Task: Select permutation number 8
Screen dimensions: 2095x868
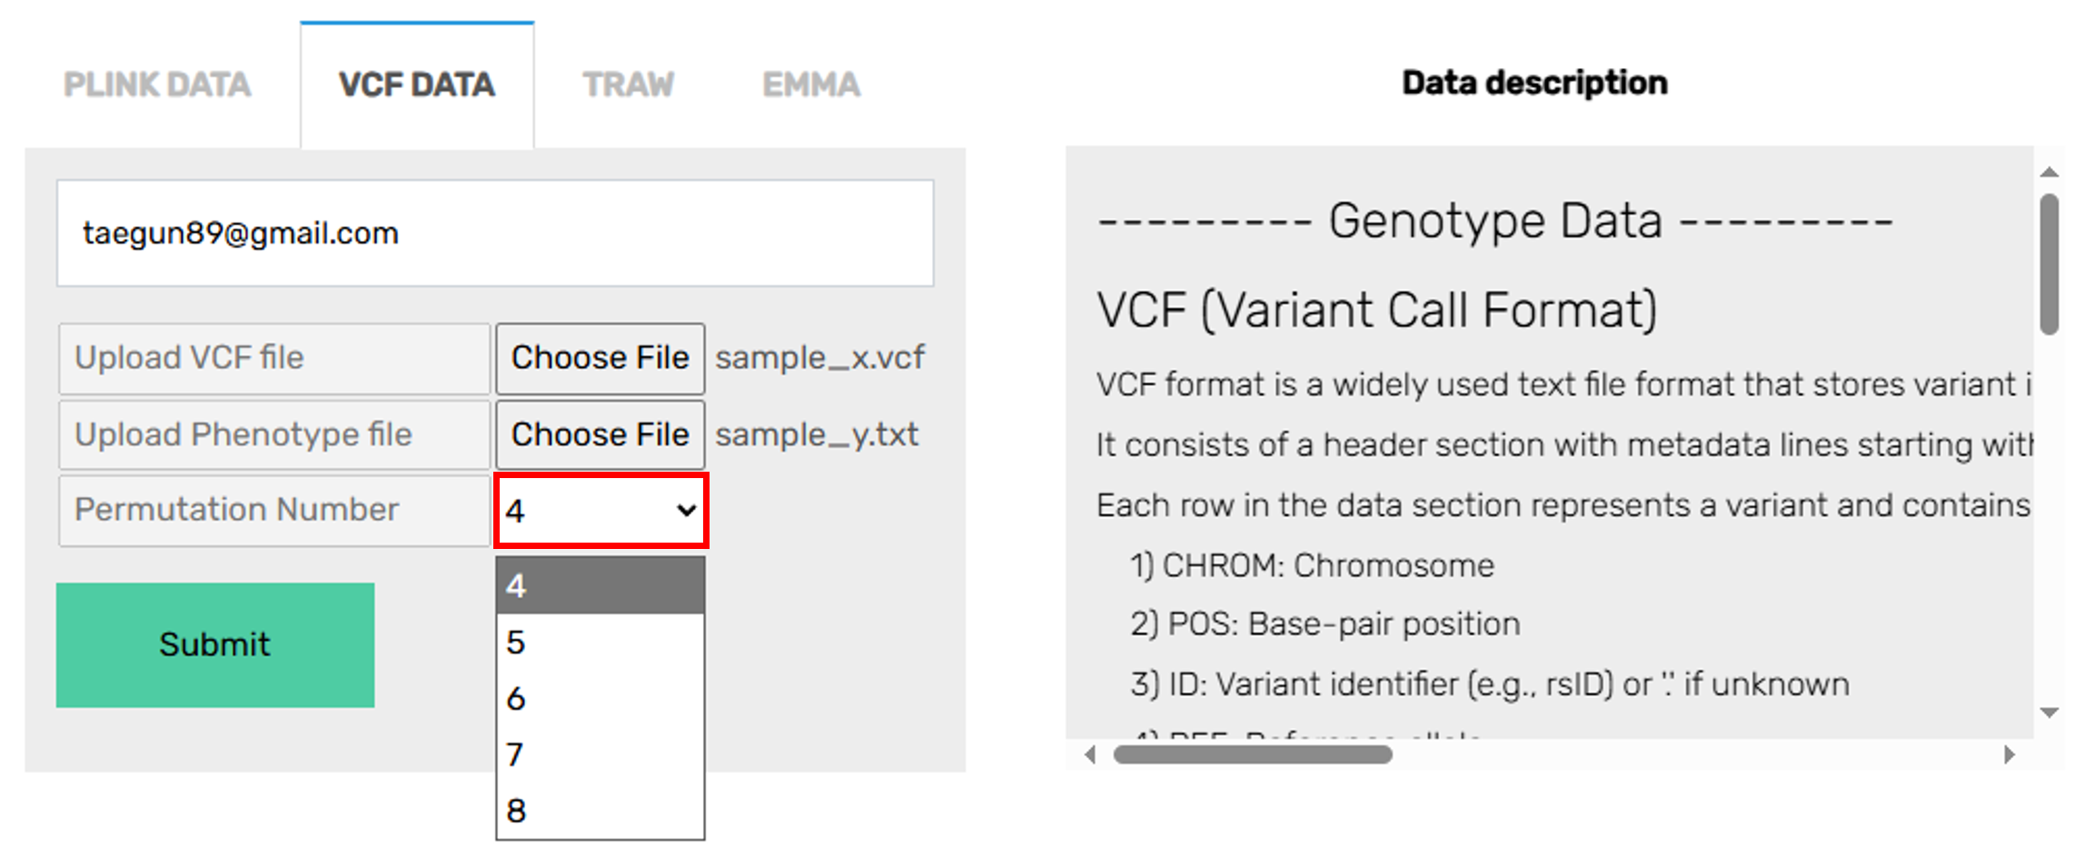Action: 600,811
